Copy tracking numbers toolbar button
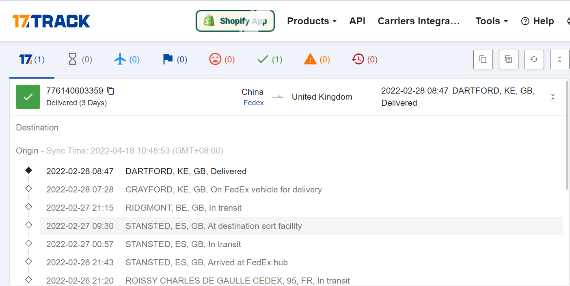570x286 pixels. click(x=483, y=60)
